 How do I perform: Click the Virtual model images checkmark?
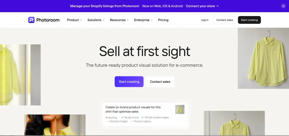143,117
